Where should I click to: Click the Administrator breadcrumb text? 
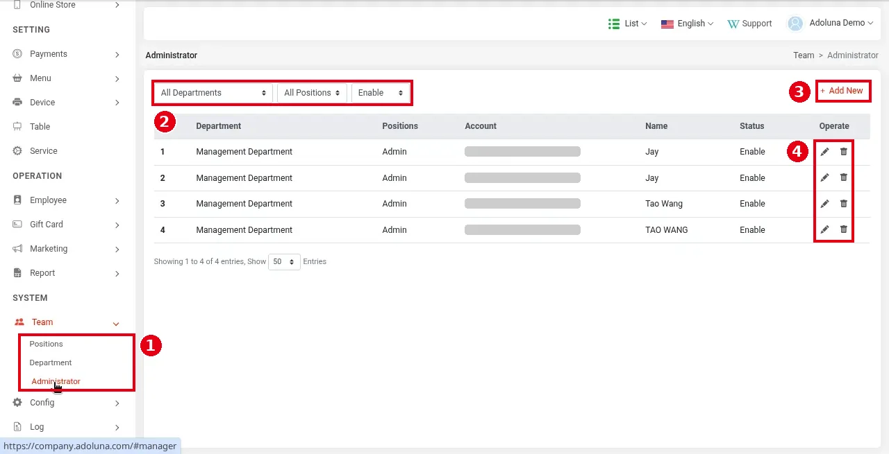tap(853, 55)
